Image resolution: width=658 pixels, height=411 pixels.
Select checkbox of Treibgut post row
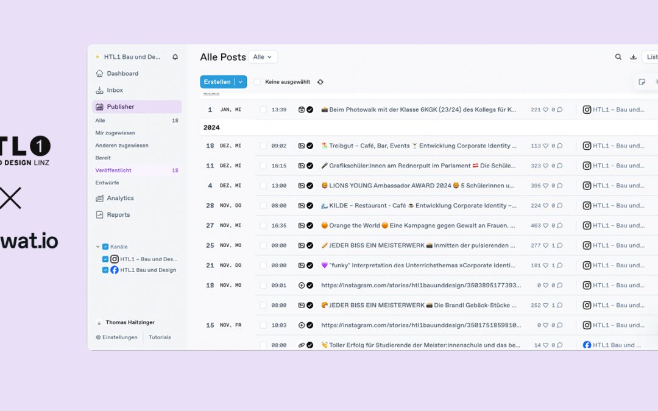click(263, 146)
